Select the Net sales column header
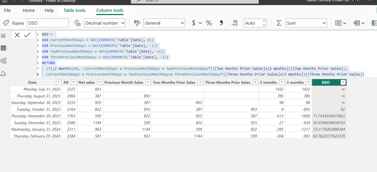The height and width of the screenshot is (172, 377). 87,82
